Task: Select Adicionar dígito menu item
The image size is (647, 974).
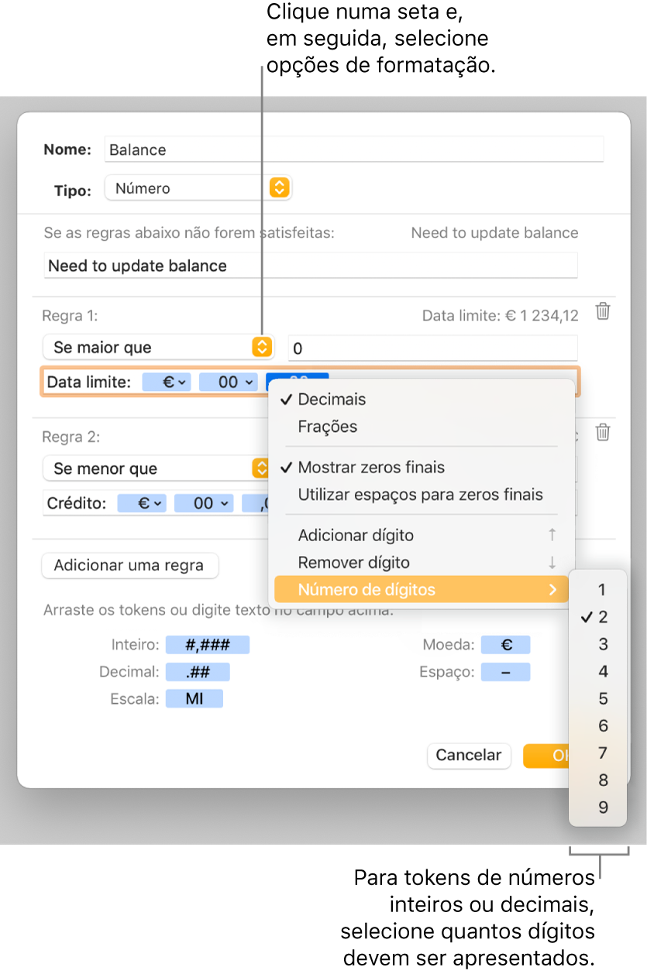Action: pyautogui.click(x=422, y=536)
